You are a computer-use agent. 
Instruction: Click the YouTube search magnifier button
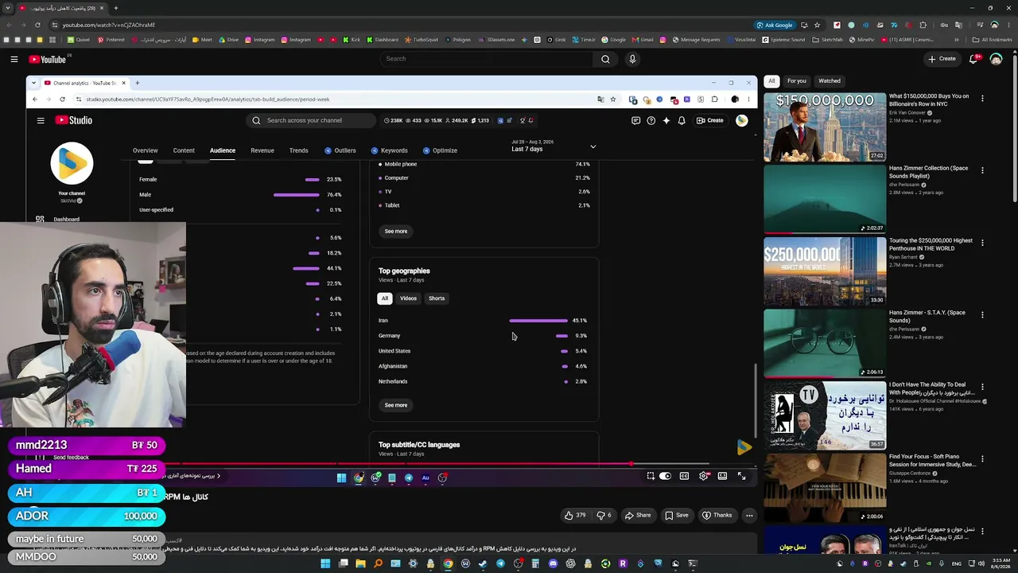pyautogui.click(x=605, y=59)
